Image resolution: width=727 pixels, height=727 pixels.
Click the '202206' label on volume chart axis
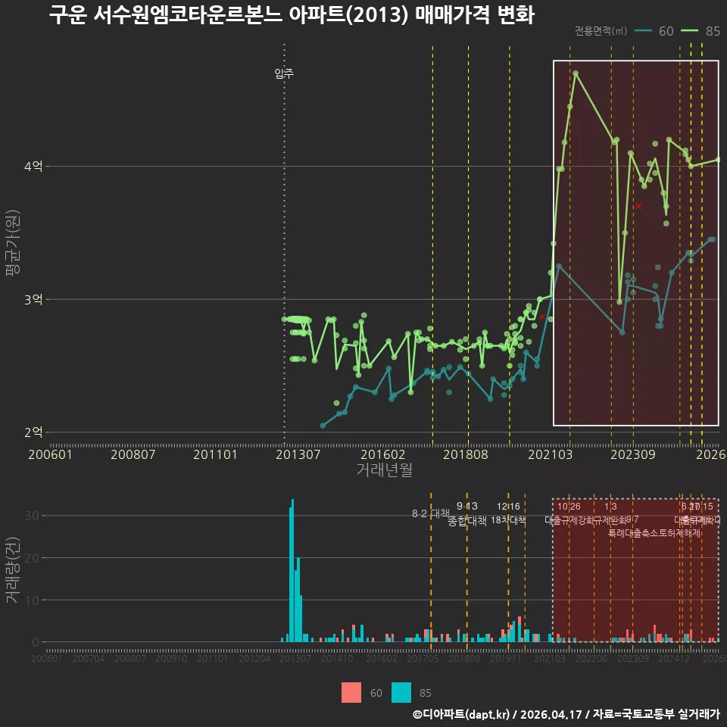[591, 658]
